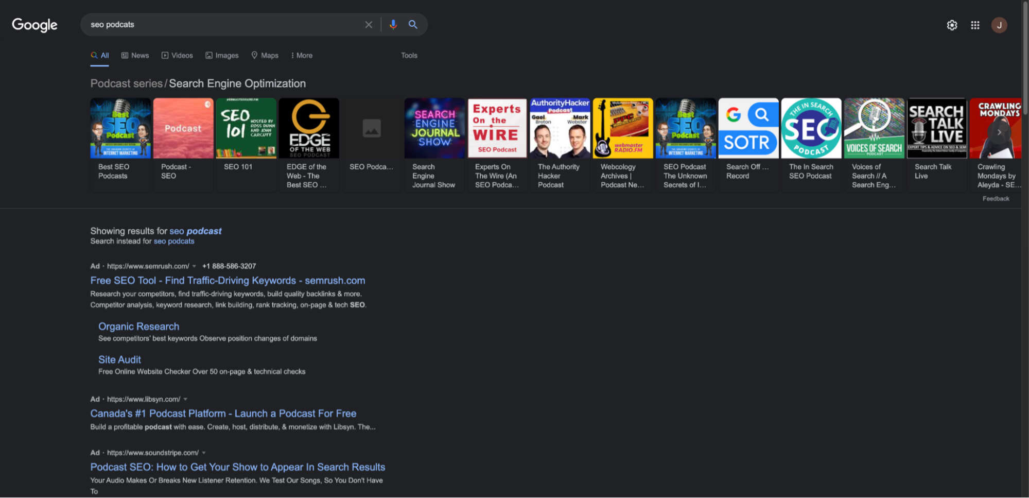Switch to the Images tab
The image size is (1029, 498).
(222, 56)
